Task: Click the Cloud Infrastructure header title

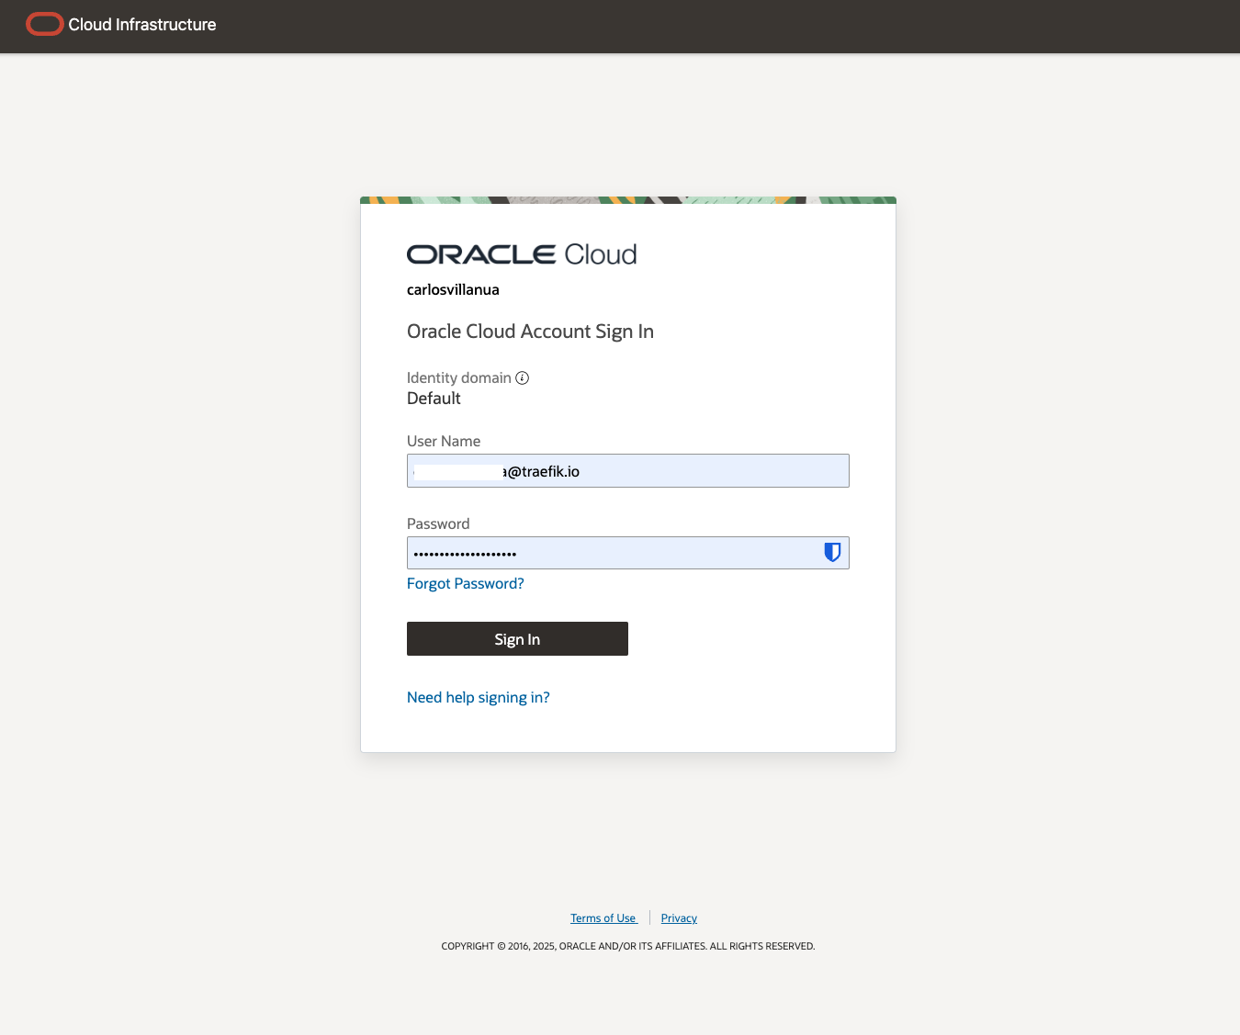Action: (142, 25)
